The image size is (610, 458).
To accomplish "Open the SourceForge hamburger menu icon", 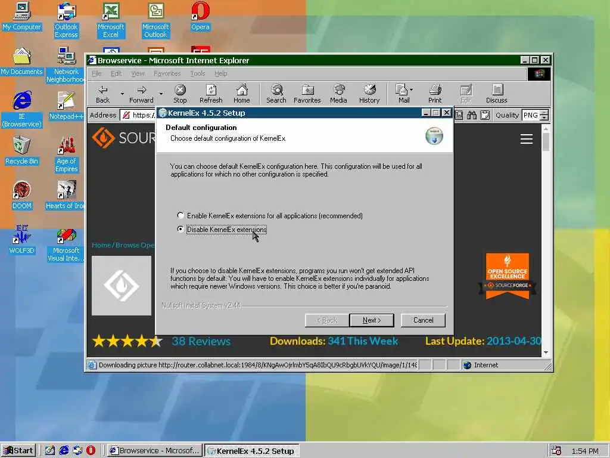I will click(527, 139).
